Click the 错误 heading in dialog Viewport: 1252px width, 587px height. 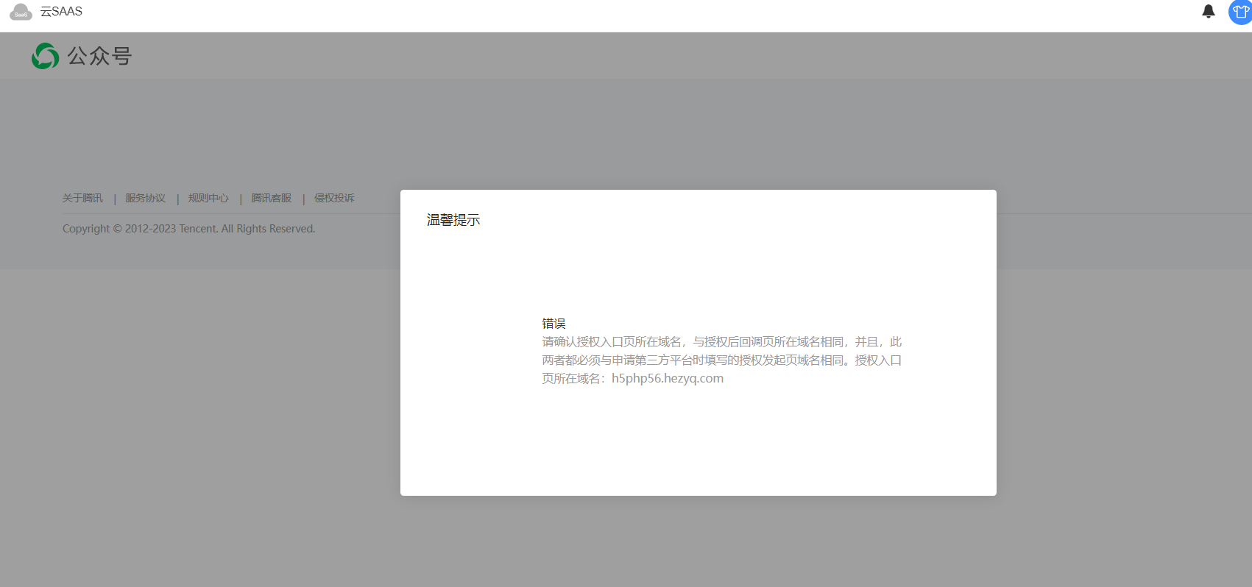click(x=554, y=324)
